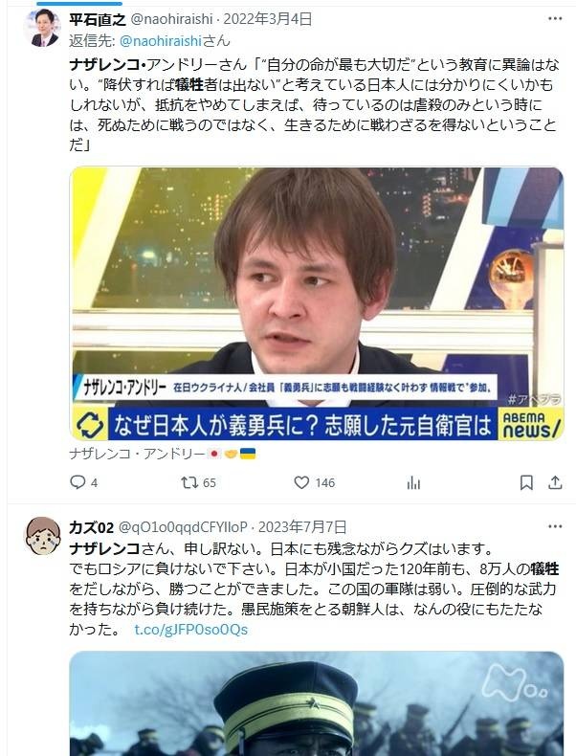Open 平石直之 display name
Screen dimensions: 576x756
tap(98, 19)
